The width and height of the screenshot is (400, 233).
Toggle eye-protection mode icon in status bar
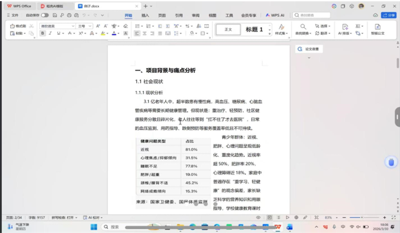coord(258,217)
